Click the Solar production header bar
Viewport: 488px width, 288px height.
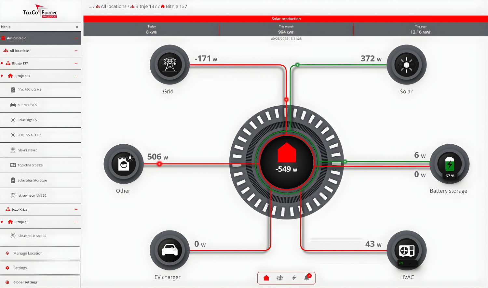click(286, 19)
